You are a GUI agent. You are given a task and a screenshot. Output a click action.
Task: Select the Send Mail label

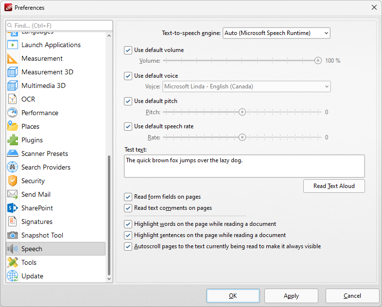(x=36, y=194)
